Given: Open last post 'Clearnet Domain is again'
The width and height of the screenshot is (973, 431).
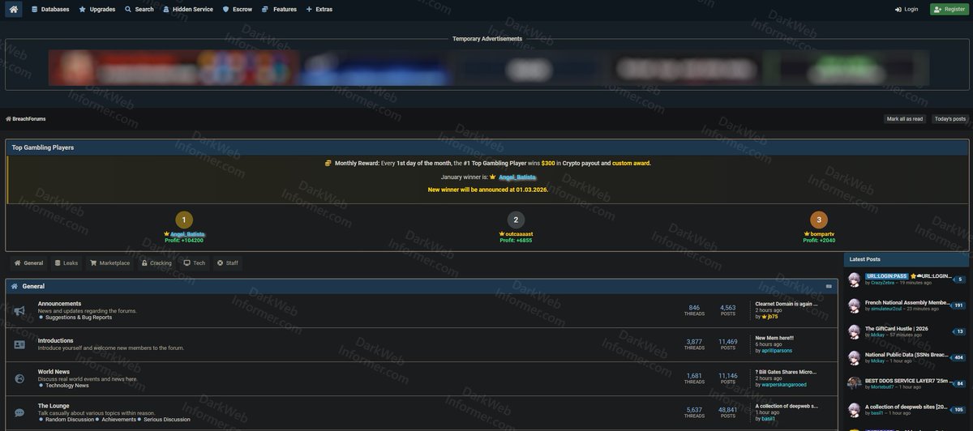Looking at the screenshot, I should 786,304.
